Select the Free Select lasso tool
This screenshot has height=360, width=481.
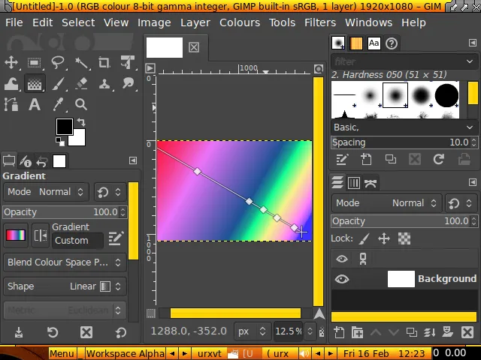(58, 63)
